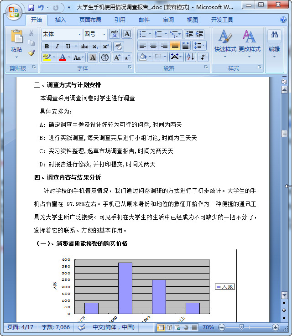Viewport: 292px width, 336px height.
Task: Clear formatting with eraser icon
Action: click(x=118, y=47)
